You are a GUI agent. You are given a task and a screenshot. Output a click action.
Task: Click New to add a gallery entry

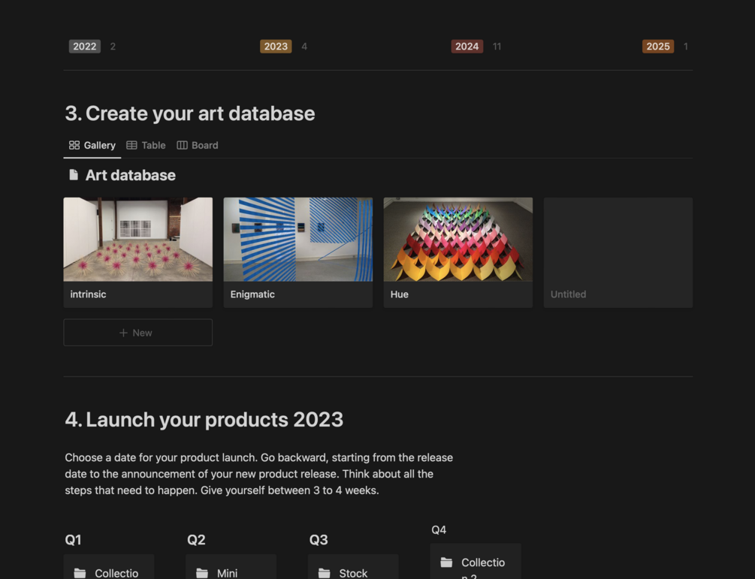click(x=138, y=333)
